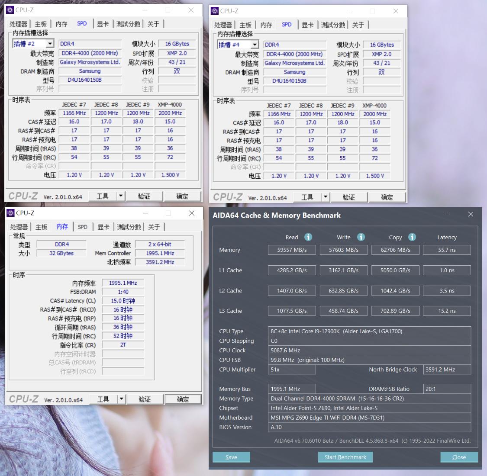487x476 pixels.
Task: Open 关于 tab in slot #4 window
Action: 358,25
